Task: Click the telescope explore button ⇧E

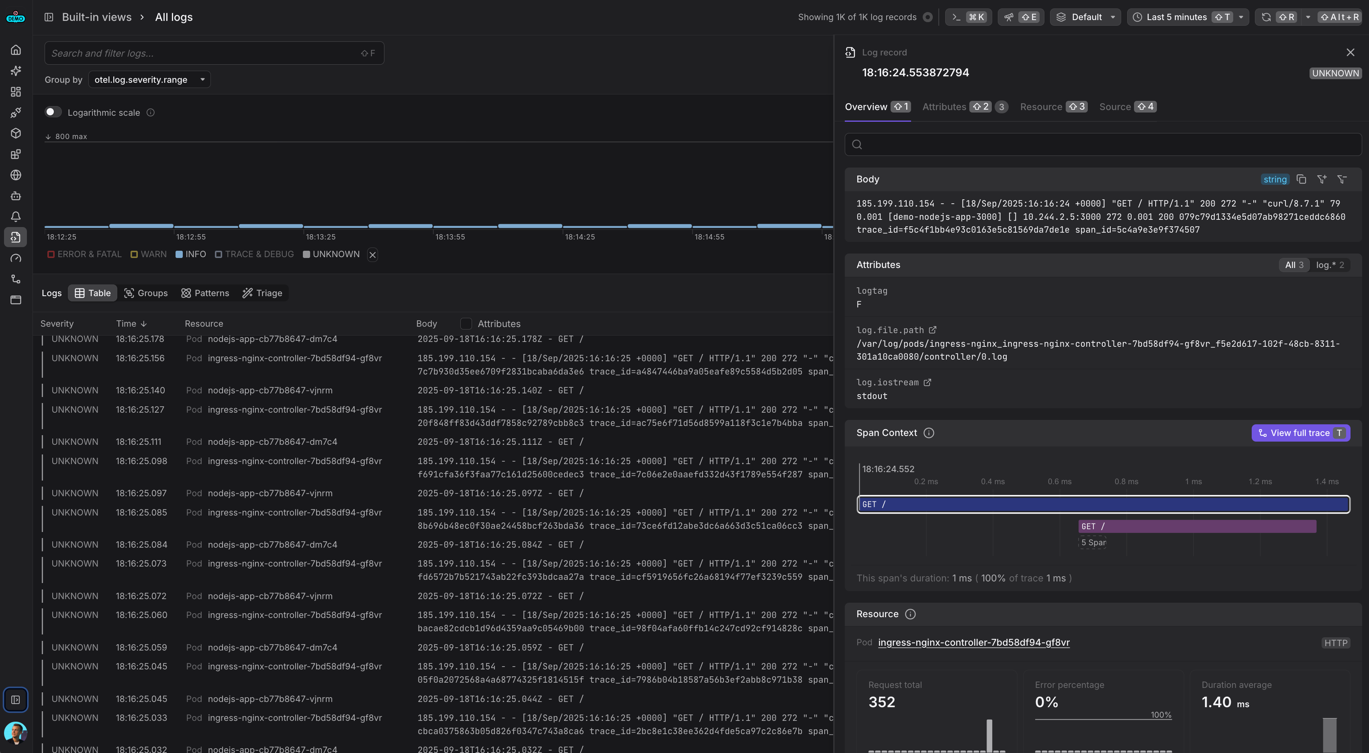Action: pos(1021,17)
